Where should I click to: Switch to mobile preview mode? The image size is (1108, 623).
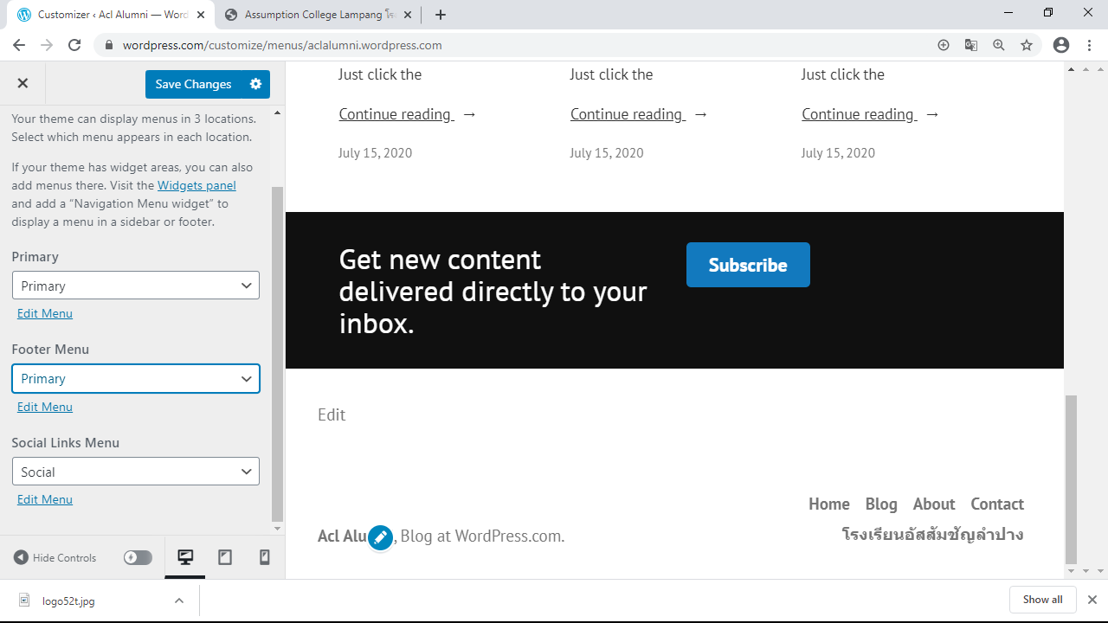pos(265,557)
